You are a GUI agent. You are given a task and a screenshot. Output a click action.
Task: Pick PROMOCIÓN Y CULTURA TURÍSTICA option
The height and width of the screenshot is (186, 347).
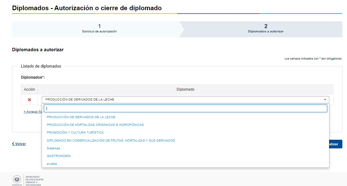(75, 133)
